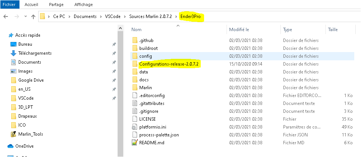Image resolution: width=361 pixels, height=157 pixels.
Task: Unpin Google Drive pin icon
Action: (114, 80)
